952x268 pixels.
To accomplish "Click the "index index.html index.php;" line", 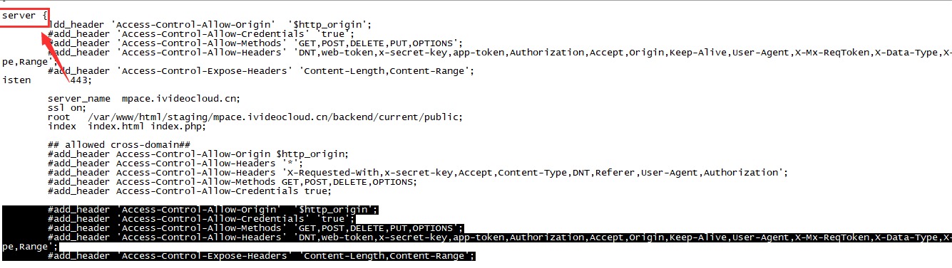I will coord(126,127).
